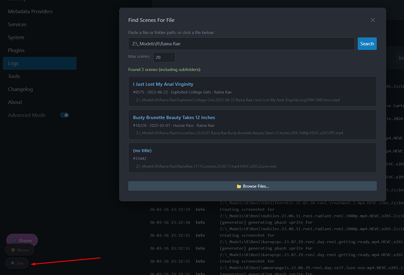Open the '(no title)' scene link

142,151
